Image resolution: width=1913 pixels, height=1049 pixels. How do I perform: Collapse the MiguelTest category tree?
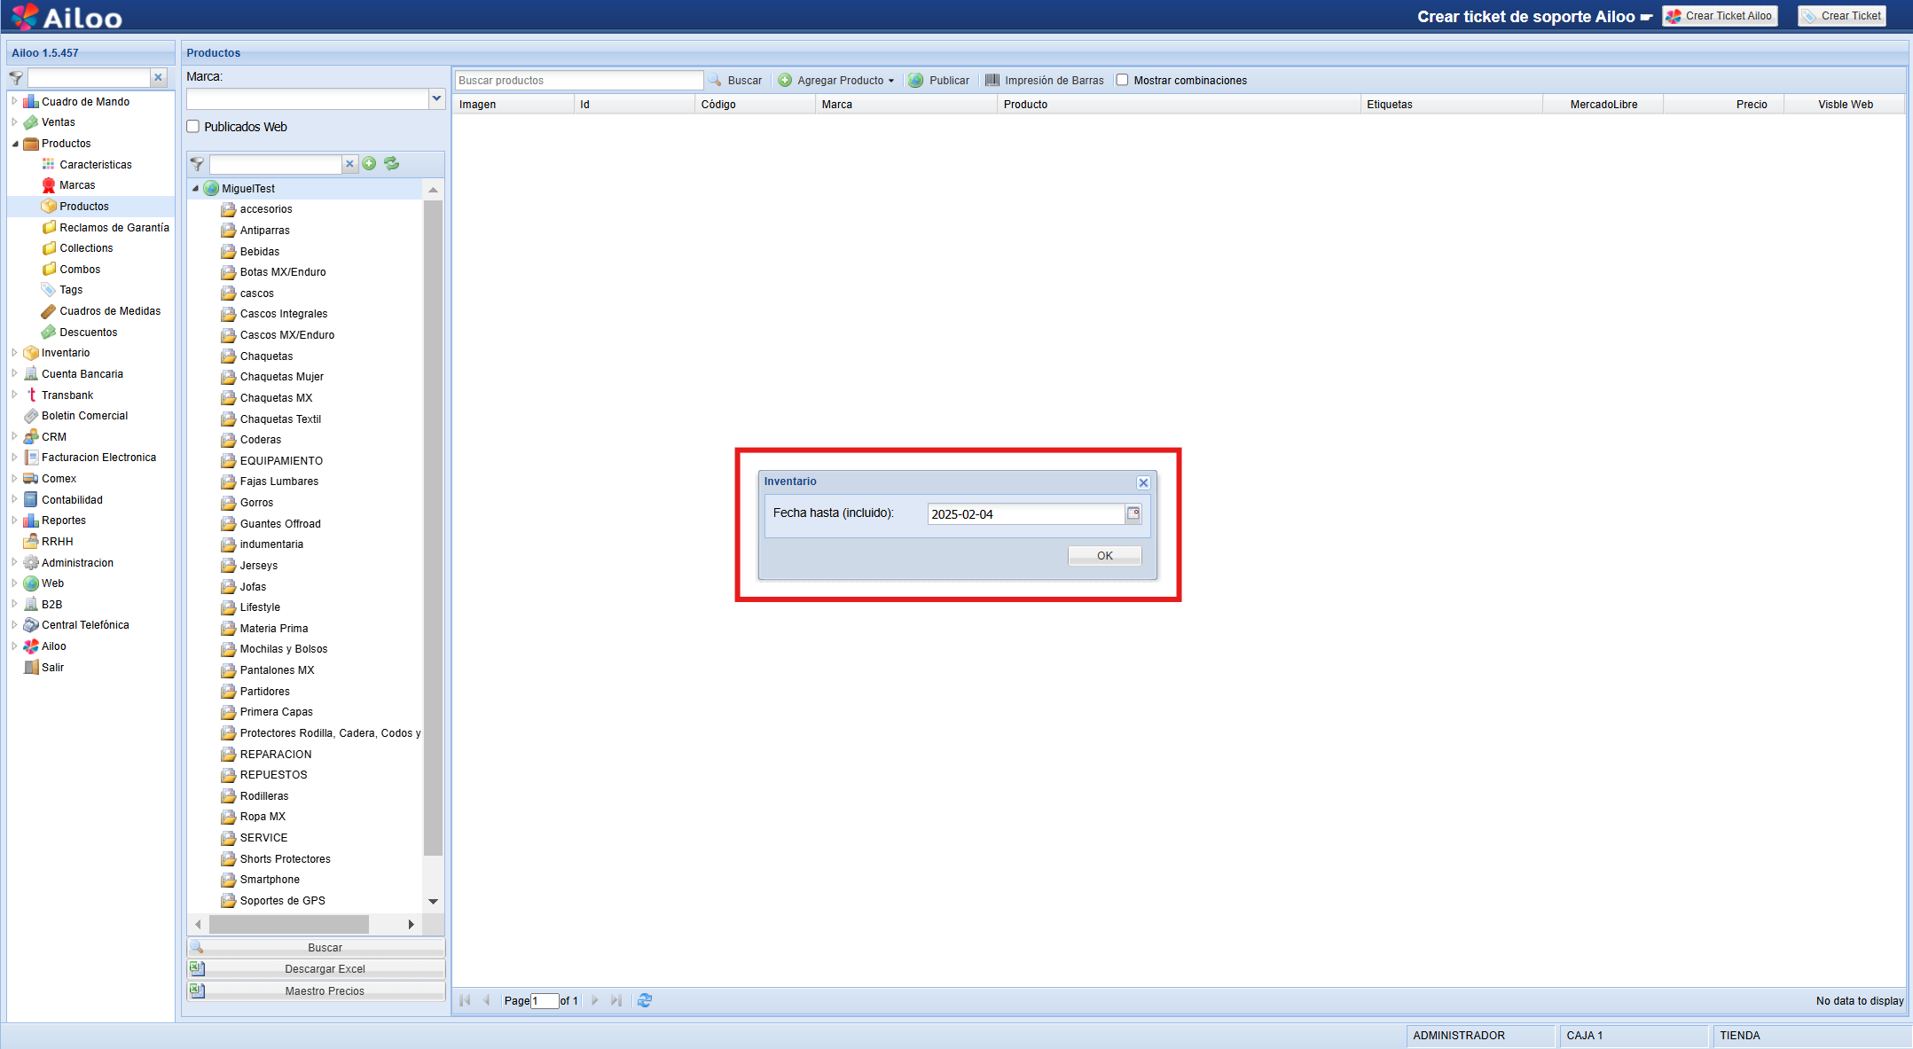pos(195,188)
